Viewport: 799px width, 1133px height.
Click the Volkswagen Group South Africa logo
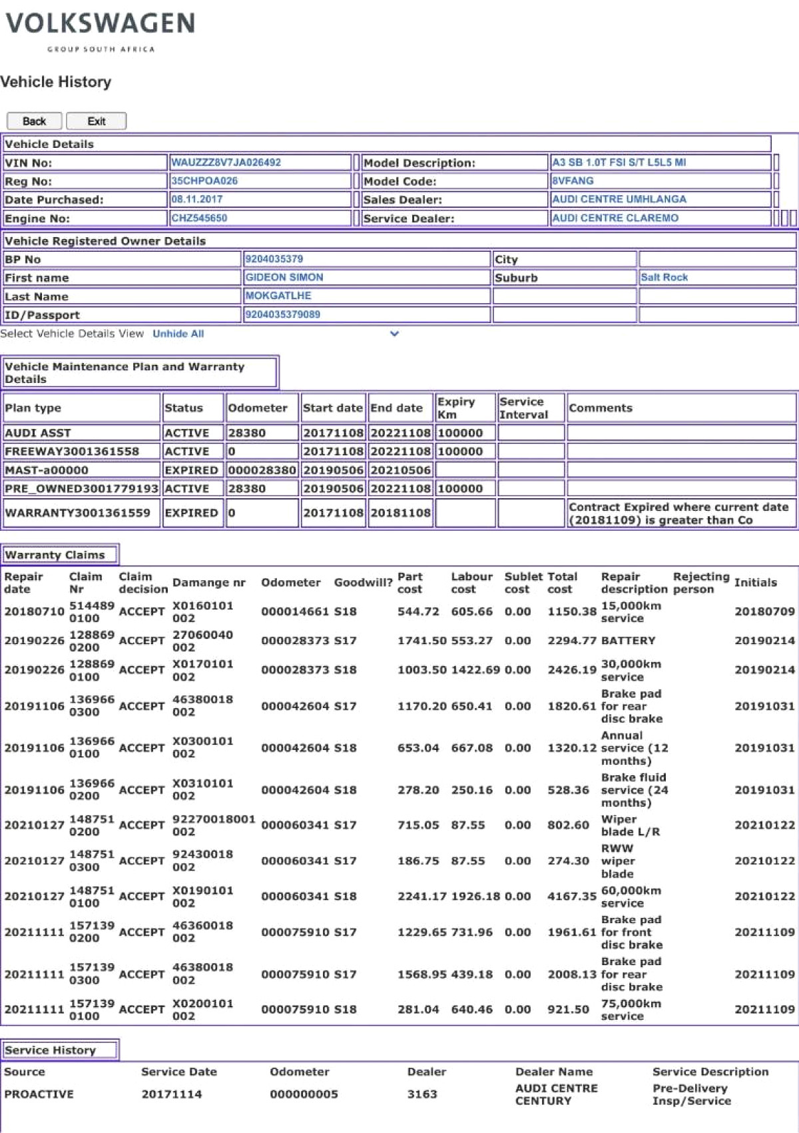pyautogui.click(x=101, y=31)
